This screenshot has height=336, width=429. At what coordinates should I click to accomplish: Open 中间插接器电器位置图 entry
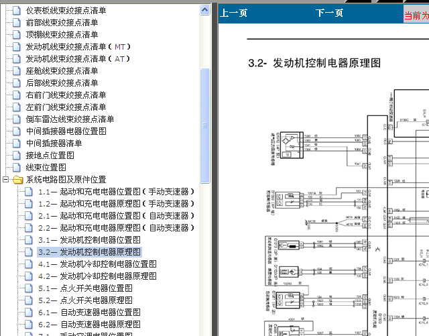(66, 131)
